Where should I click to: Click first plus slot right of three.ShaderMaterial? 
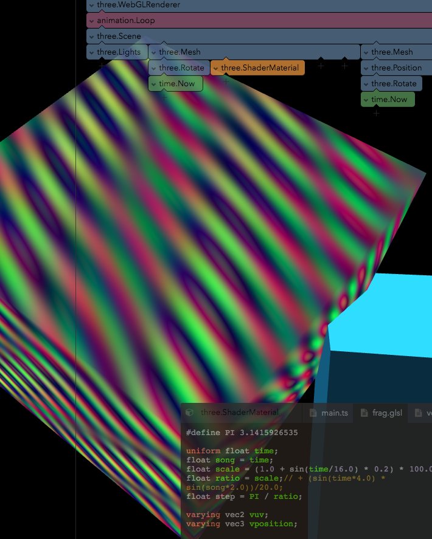tap(321, 65)
